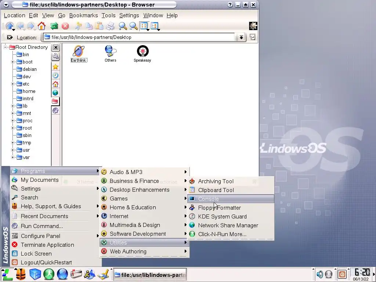Click the sidebar wrench configure icon
This screenshot has height=282, width=376.
point(55,56)
